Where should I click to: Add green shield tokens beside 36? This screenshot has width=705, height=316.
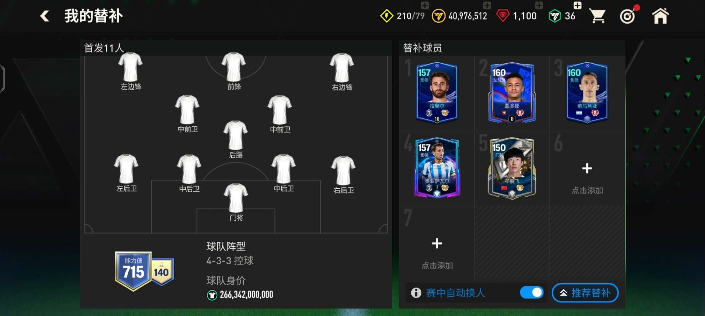click(577, 5)
